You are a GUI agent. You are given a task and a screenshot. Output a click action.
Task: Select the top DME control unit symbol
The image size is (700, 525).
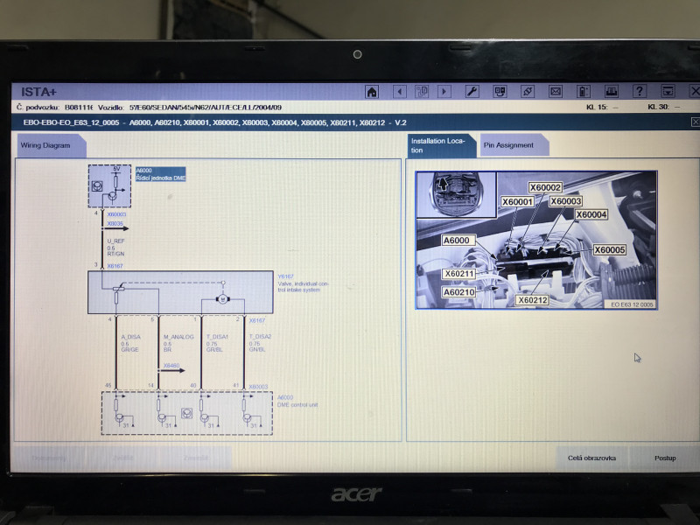[x=109, y=186]
